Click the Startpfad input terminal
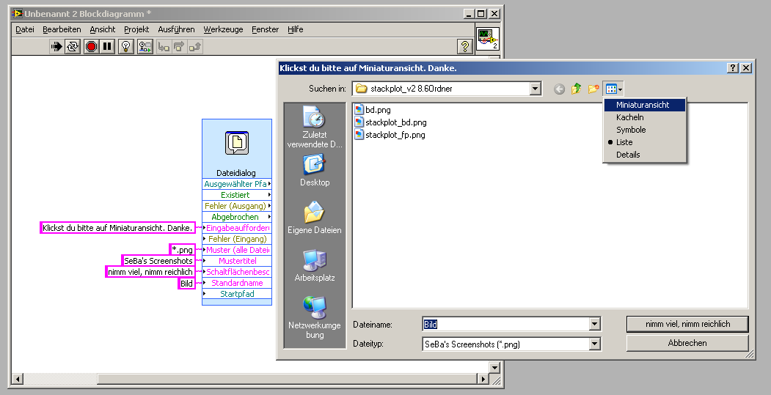Viewport: 771px width, 395px height. click(236, 294)
